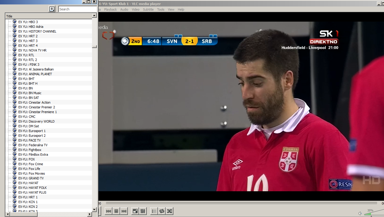Toggle the playlist view button
The image size is (384, 217).
click(x=154, y=211)
